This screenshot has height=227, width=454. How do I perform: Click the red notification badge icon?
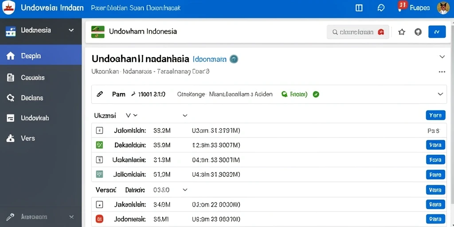point(403,5)
